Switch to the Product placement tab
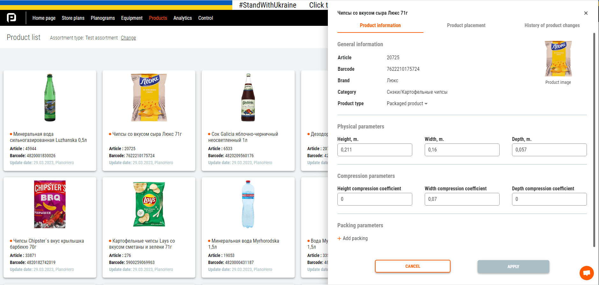 [x=466, y=25]
